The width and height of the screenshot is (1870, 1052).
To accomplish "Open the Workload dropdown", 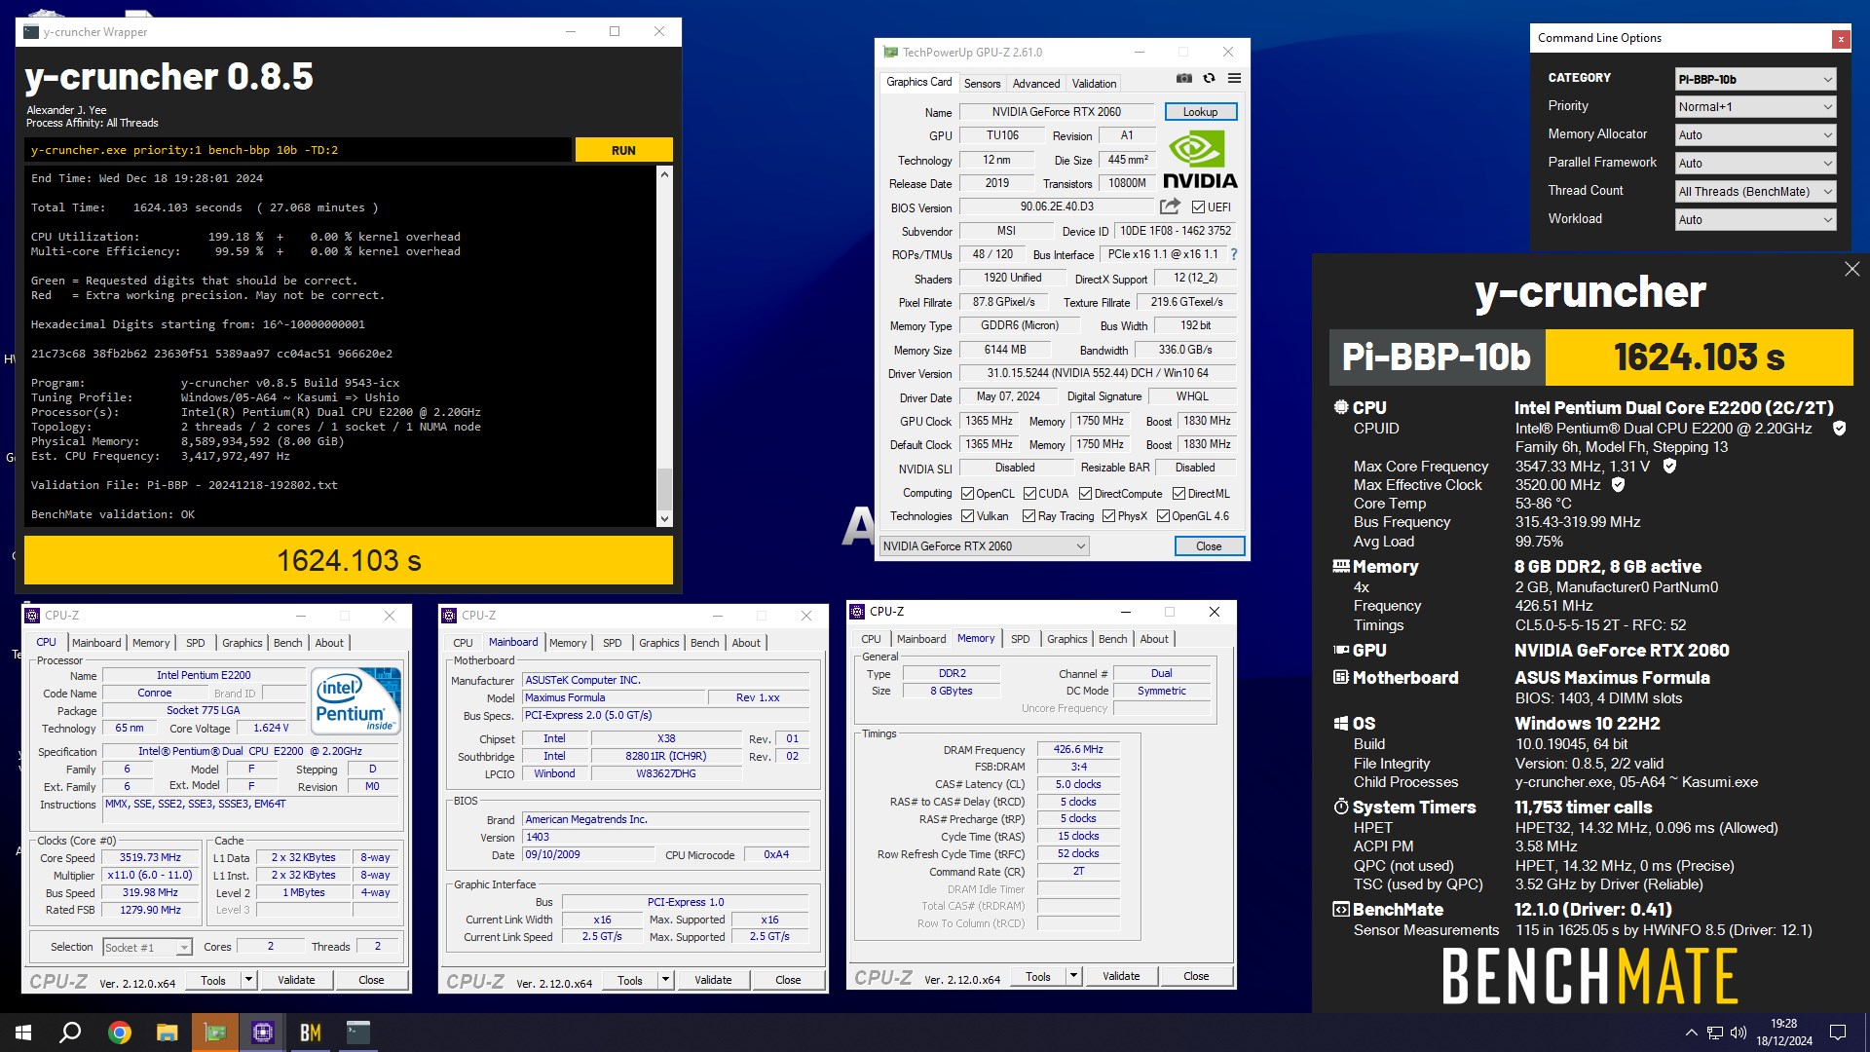I will coord(1756,220).
